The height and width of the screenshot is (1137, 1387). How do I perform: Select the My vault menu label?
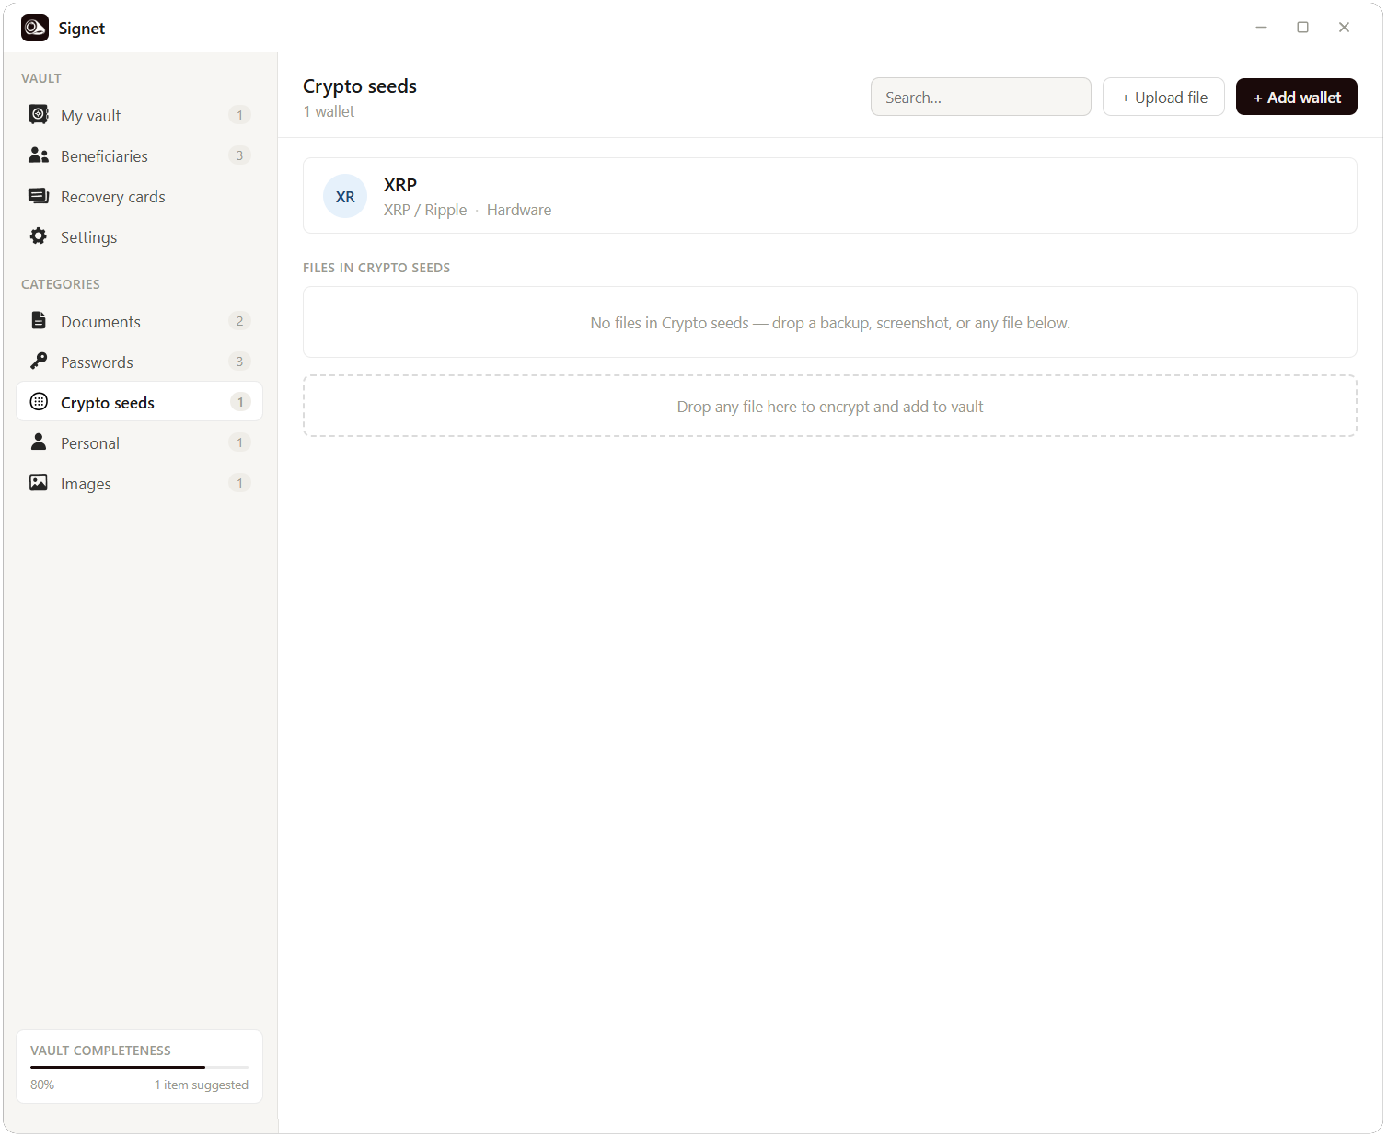click(91, 116)
